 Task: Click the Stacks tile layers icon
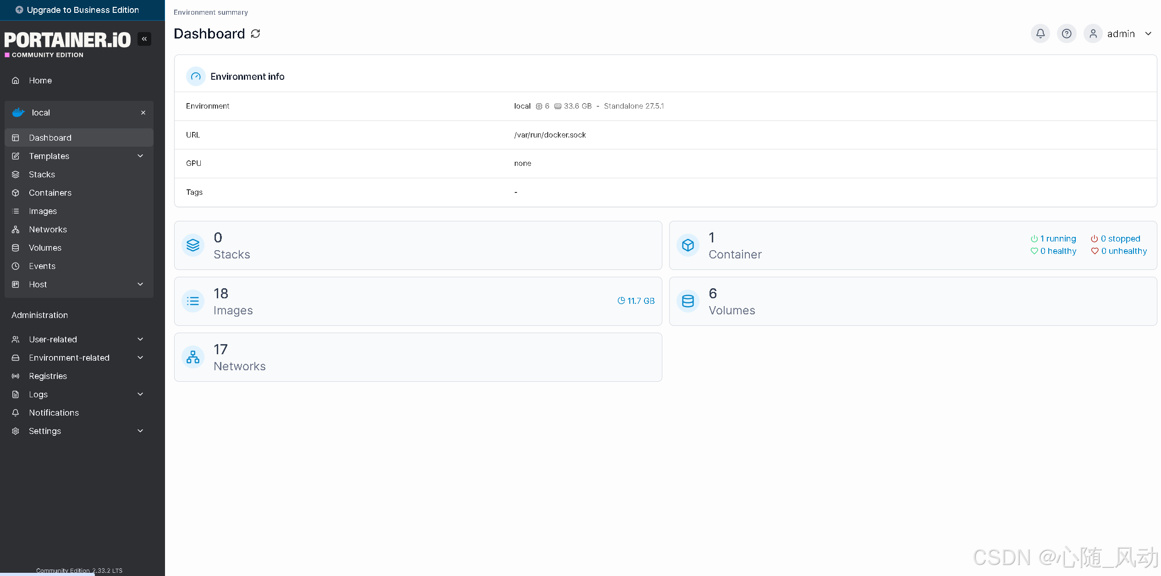click(193, 246)
